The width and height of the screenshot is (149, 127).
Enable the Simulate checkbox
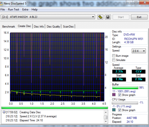[x=114, y=60]
